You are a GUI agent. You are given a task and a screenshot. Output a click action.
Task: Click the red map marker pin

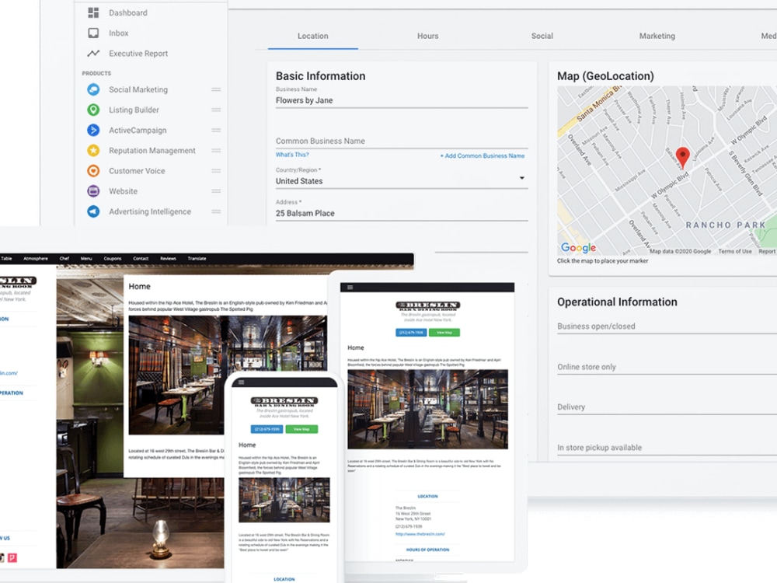[x=683, y=158]
